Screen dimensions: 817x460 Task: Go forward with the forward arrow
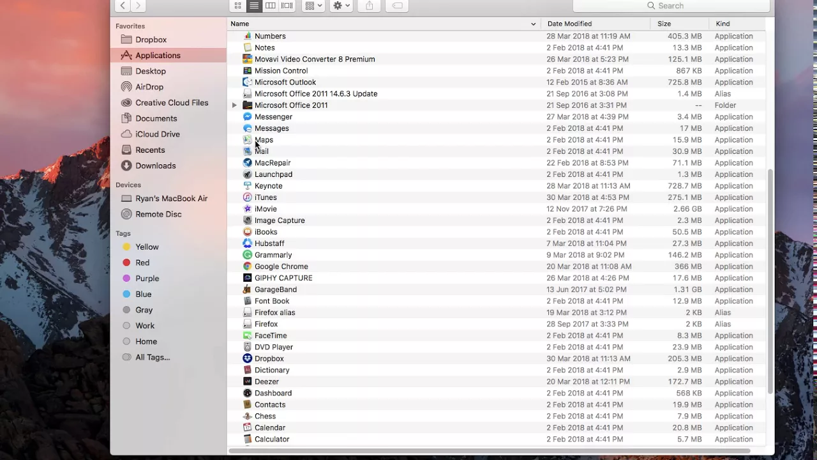[x=138, y=6]
